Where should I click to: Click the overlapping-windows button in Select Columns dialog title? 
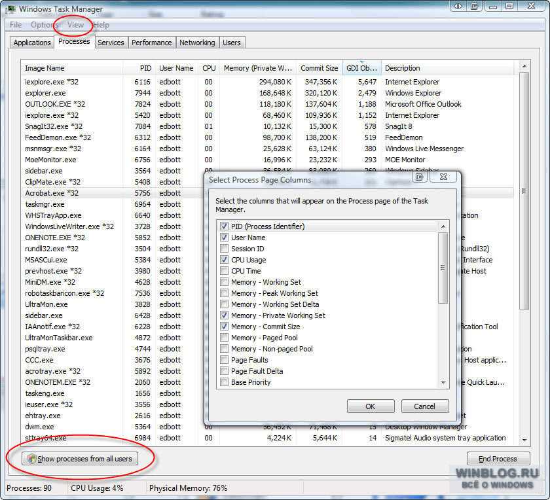pyautogui.click(x=420, y=177)
